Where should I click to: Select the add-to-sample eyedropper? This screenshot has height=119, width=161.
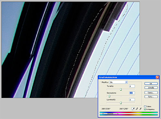click(x=137, y=109)
